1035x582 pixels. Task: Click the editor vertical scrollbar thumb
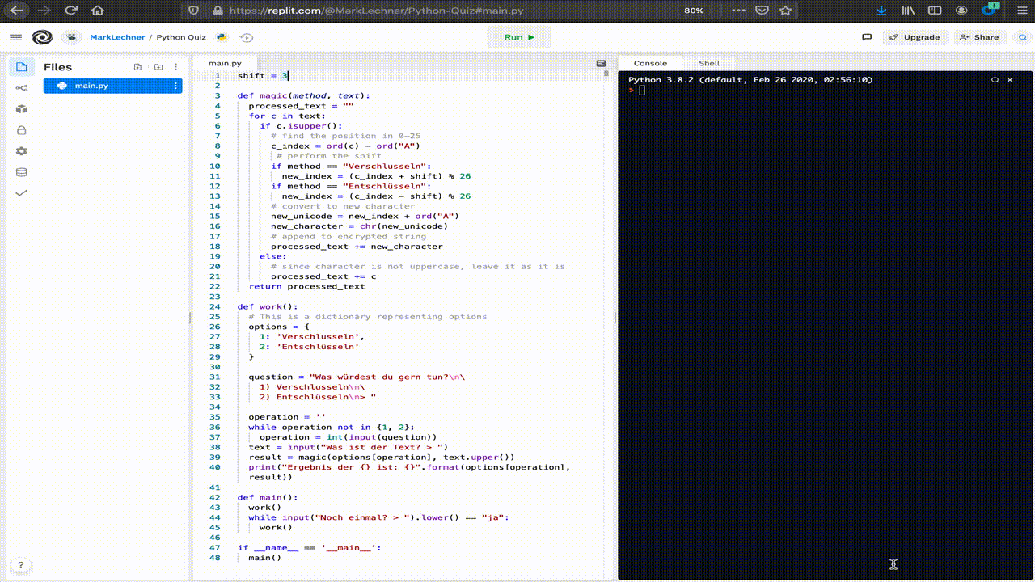click(x=606, y=74)
